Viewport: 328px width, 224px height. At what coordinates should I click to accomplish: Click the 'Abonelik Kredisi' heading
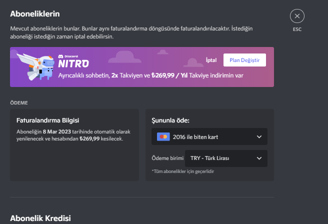pos(40,218)
